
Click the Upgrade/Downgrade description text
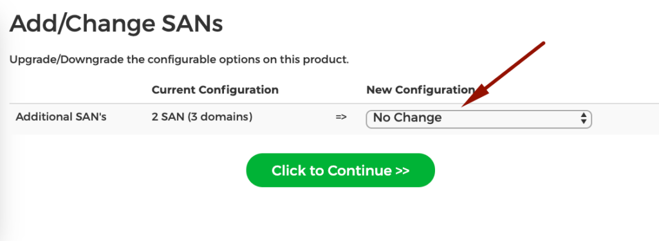pos(179,60)
